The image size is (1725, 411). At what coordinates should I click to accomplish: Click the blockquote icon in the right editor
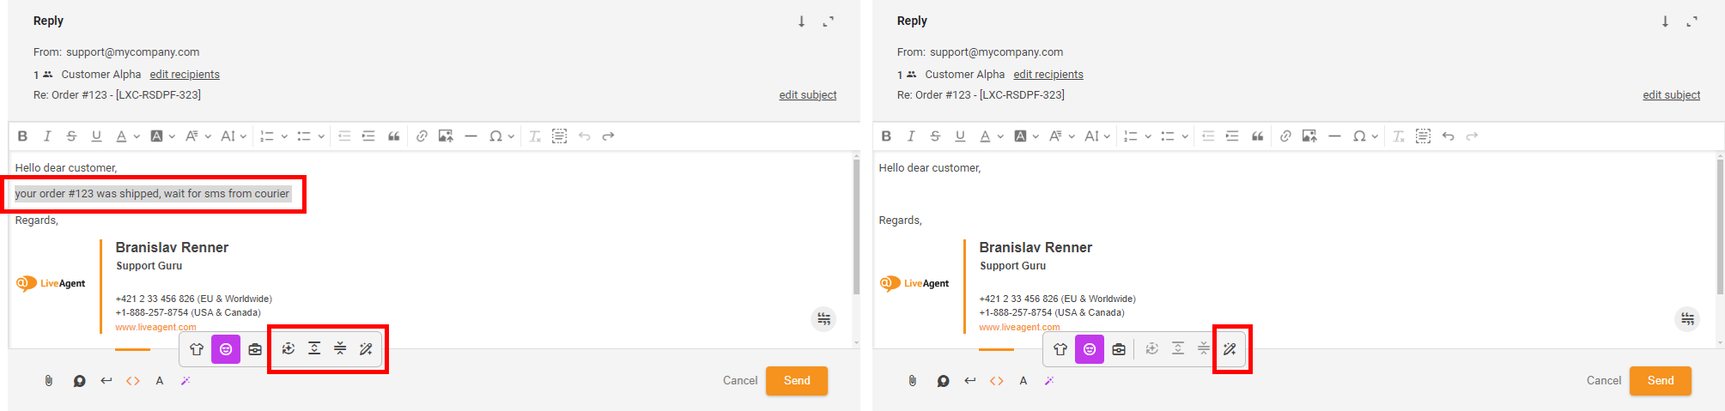point(1257,136)
